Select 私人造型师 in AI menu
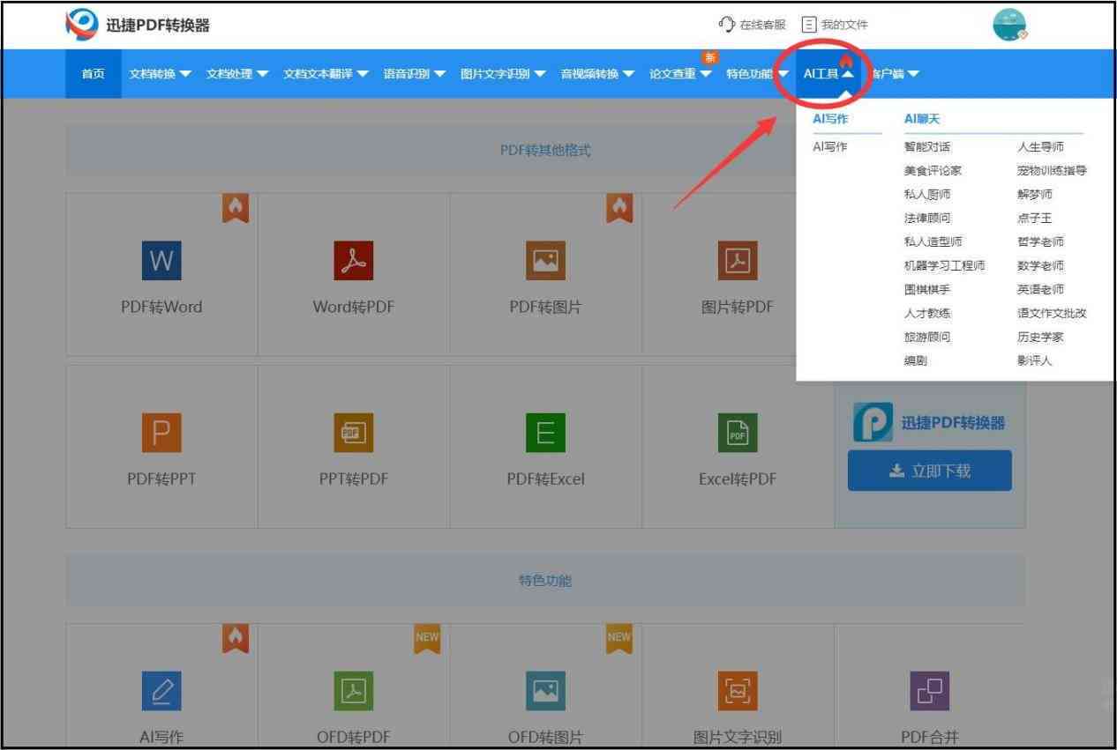 [x=933, y=242]
